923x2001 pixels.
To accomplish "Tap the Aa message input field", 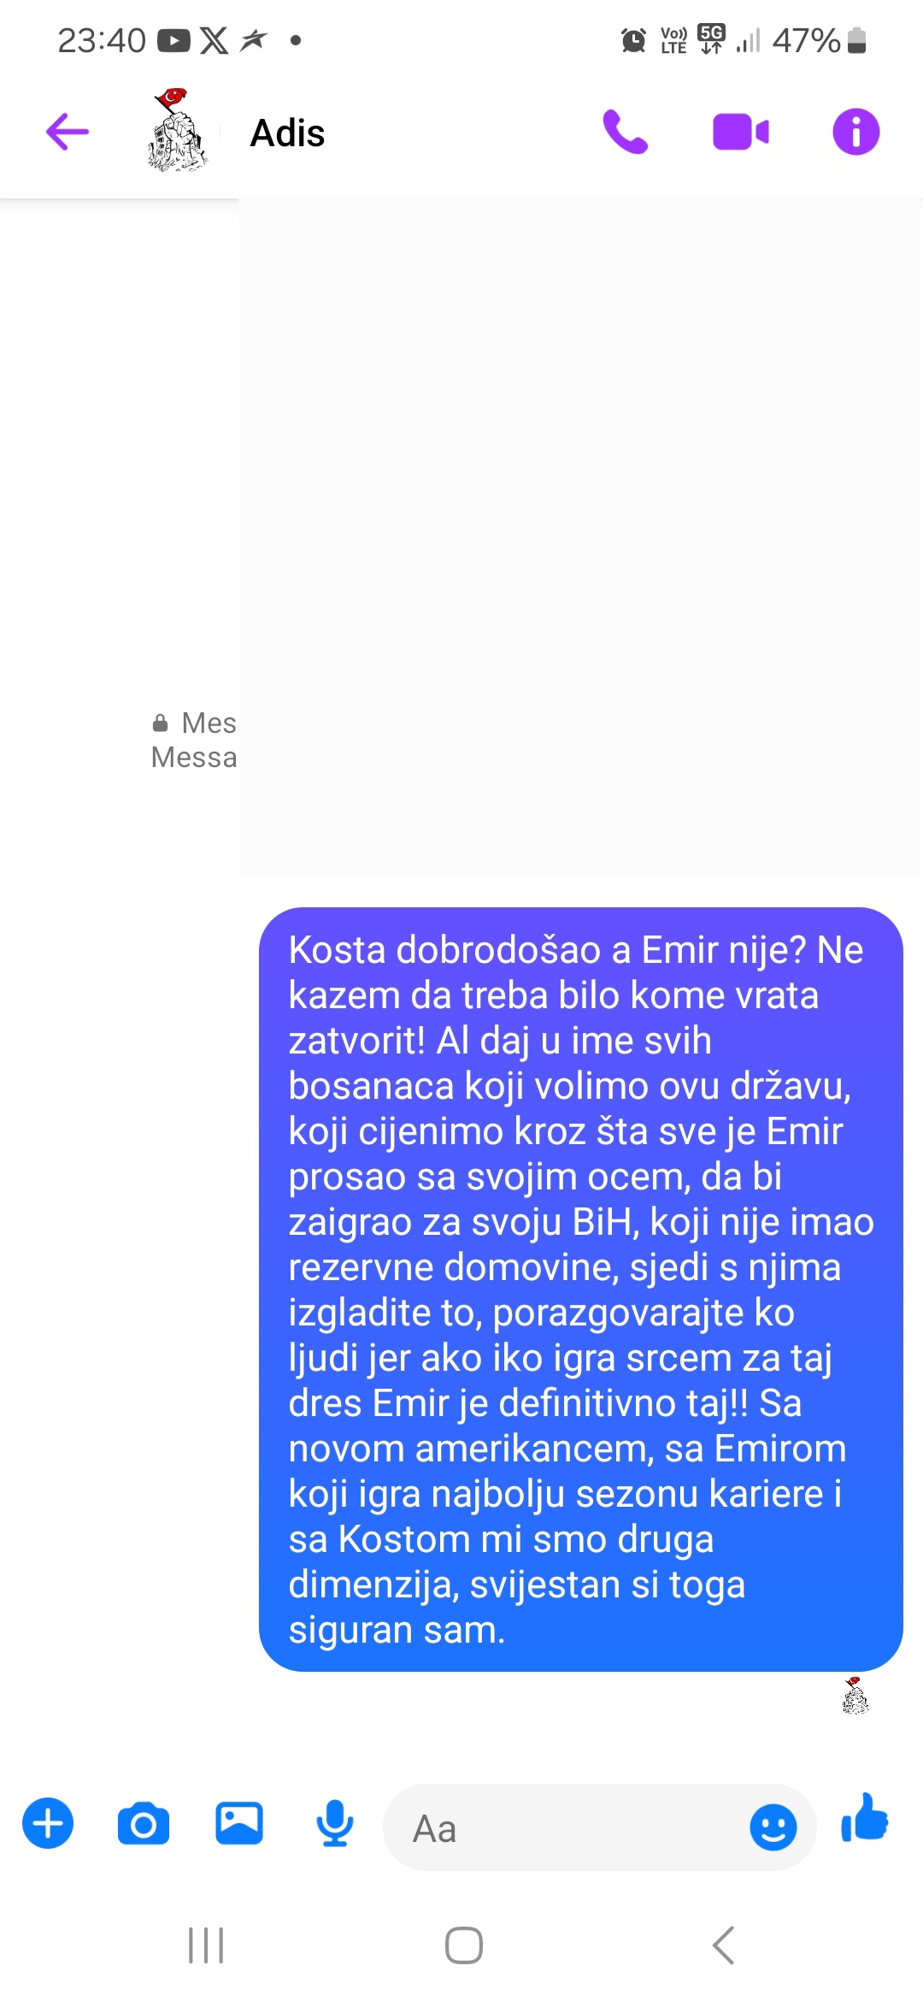I will point(564,1827).
